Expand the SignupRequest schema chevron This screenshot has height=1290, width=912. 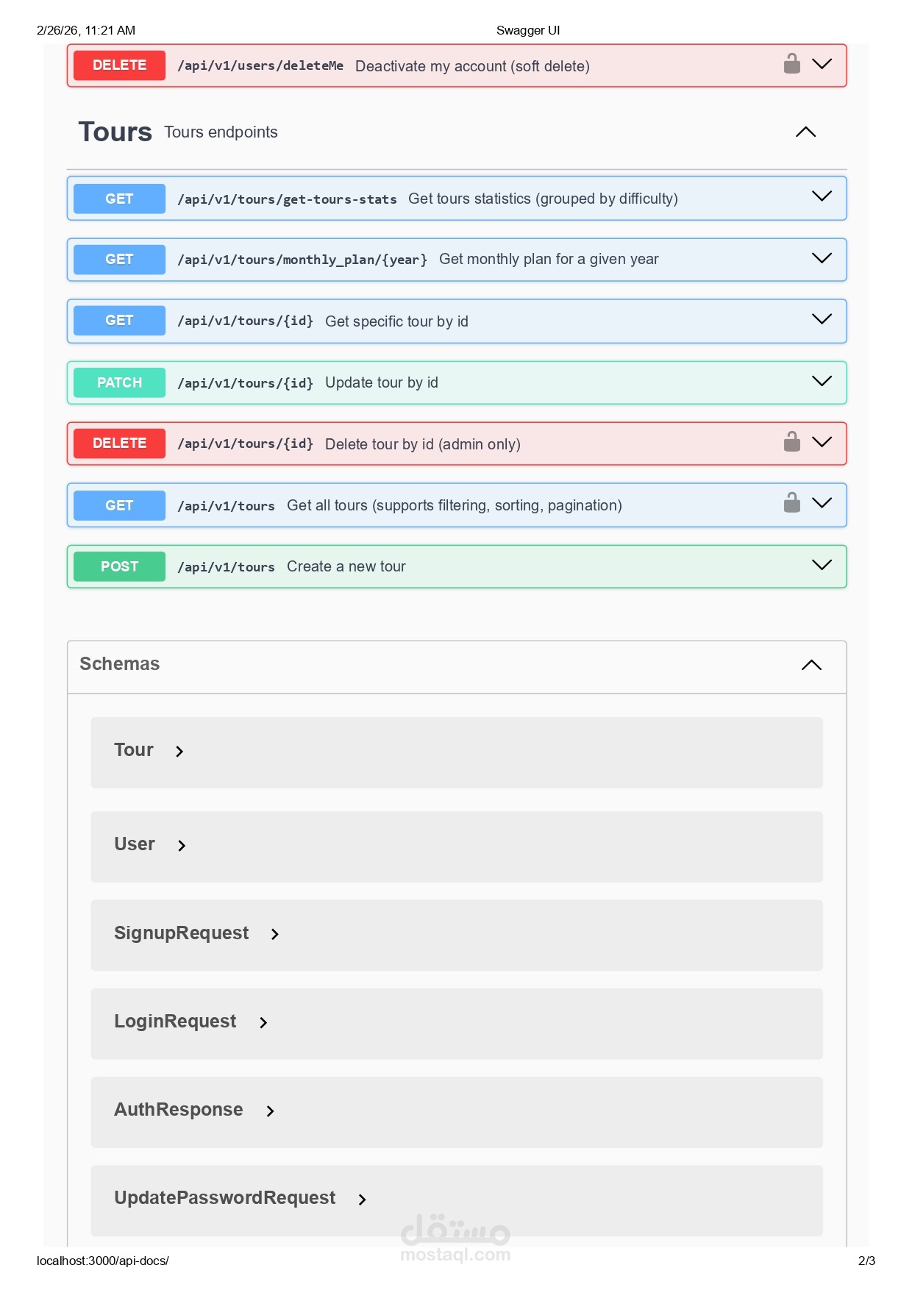coord(275,934)
